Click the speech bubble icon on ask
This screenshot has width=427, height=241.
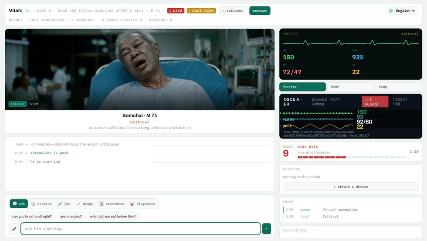point(15,204)
